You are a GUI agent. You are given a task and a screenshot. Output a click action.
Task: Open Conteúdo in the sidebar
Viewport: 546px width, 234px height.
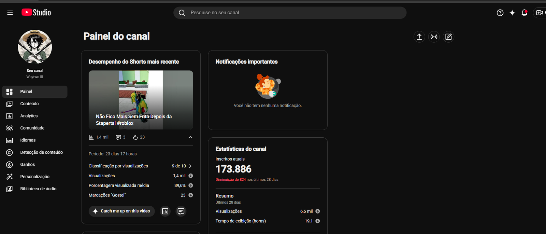(35, 104)
